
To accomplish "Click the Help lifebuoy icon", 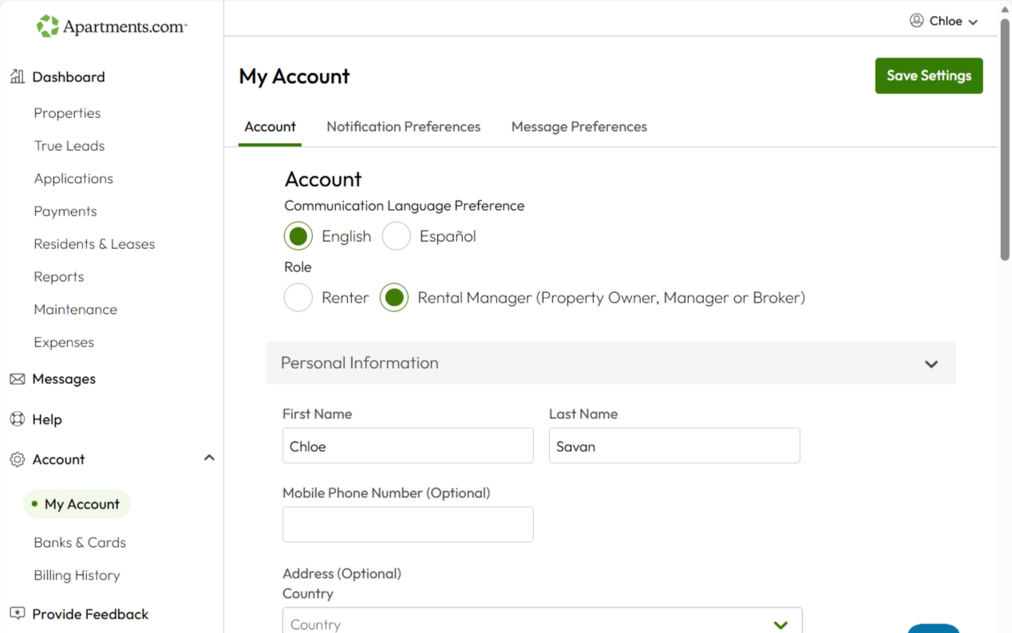I will pos(17,419).
